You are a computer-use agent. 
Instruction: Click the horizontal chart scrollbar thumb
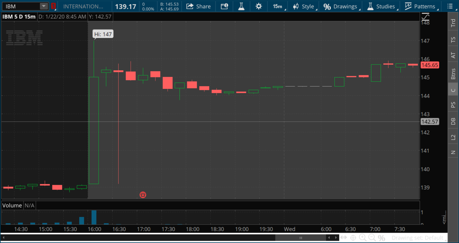pyautogui.click(x=300, y=238)
